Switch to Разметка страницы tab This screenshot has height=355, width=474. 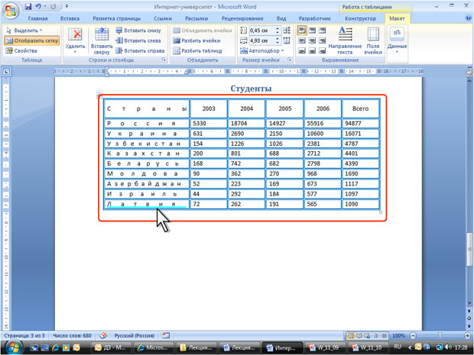117,19
